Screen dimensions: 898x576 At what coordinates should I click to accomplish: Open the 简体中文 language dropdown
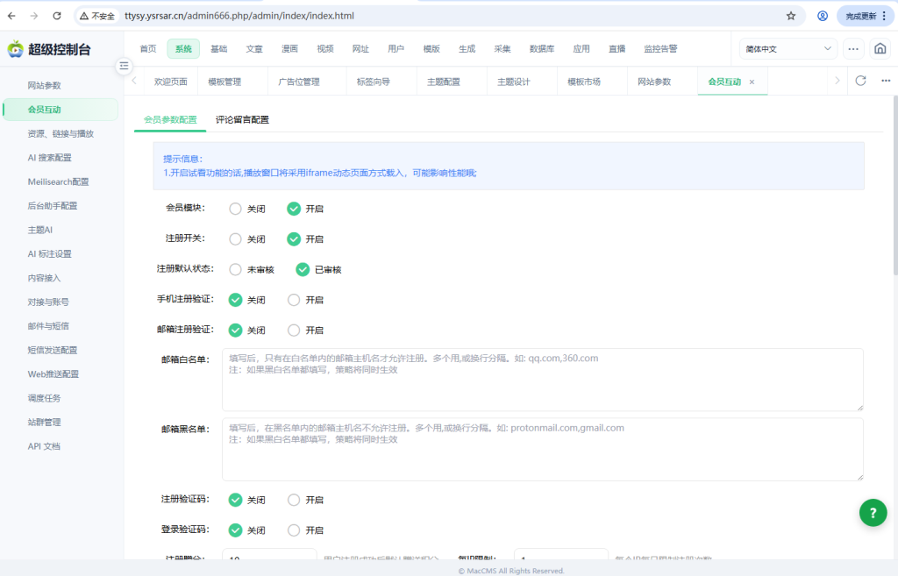[x=788, y=49]
